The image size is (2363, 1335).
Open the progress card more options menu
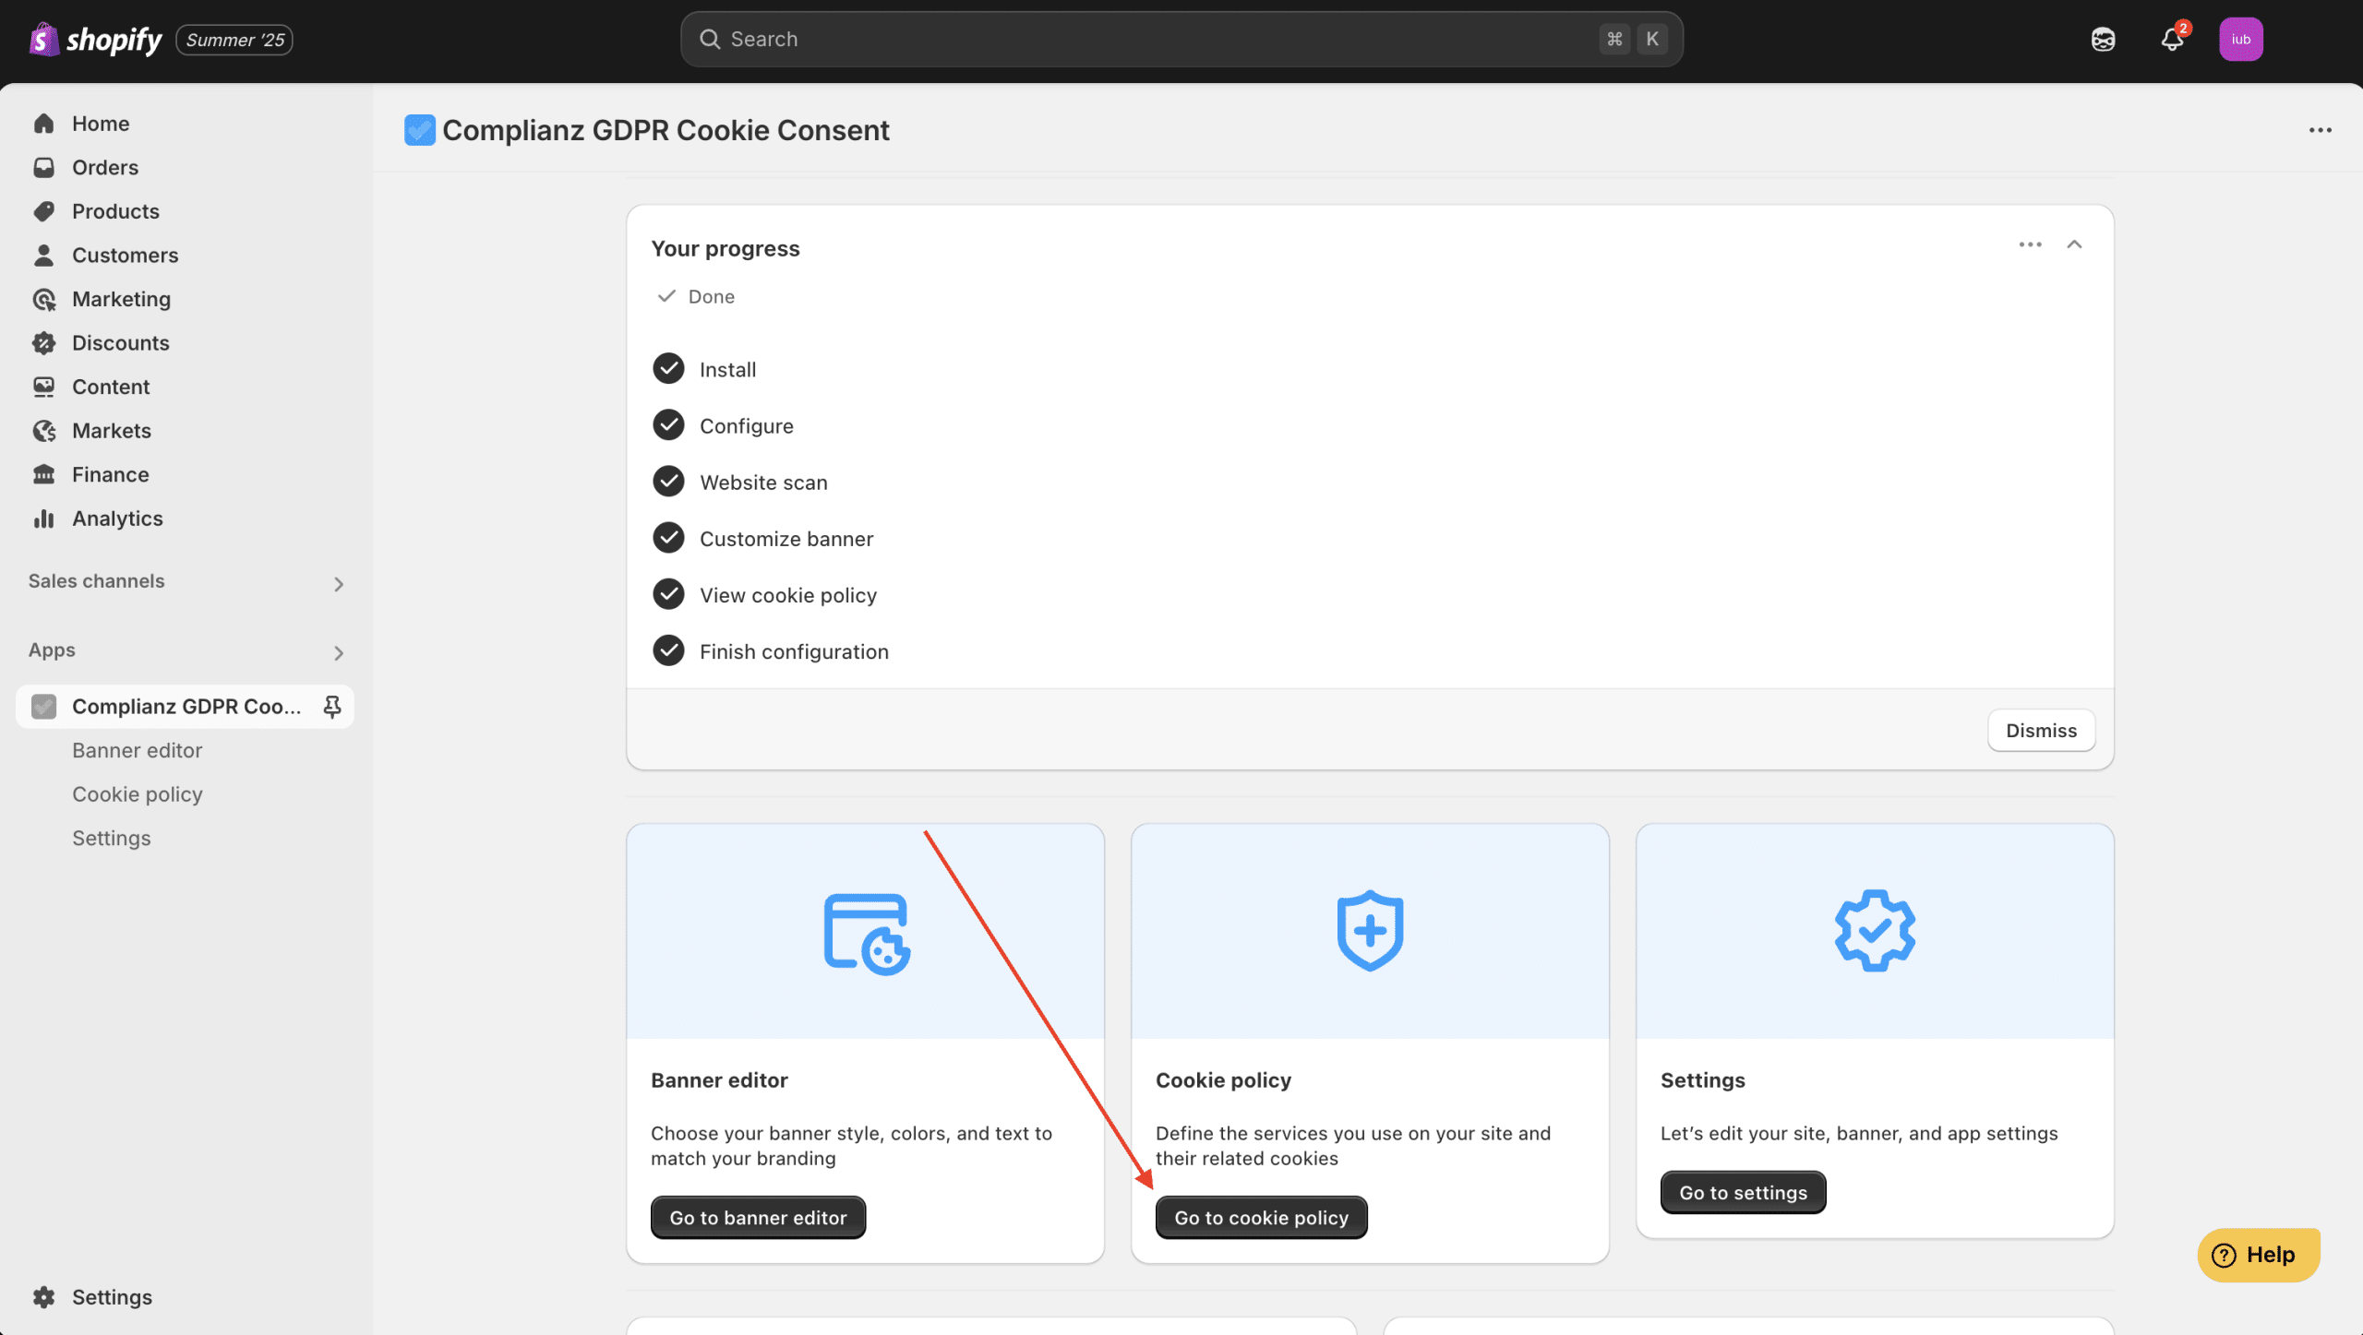tap(2030, 244)
